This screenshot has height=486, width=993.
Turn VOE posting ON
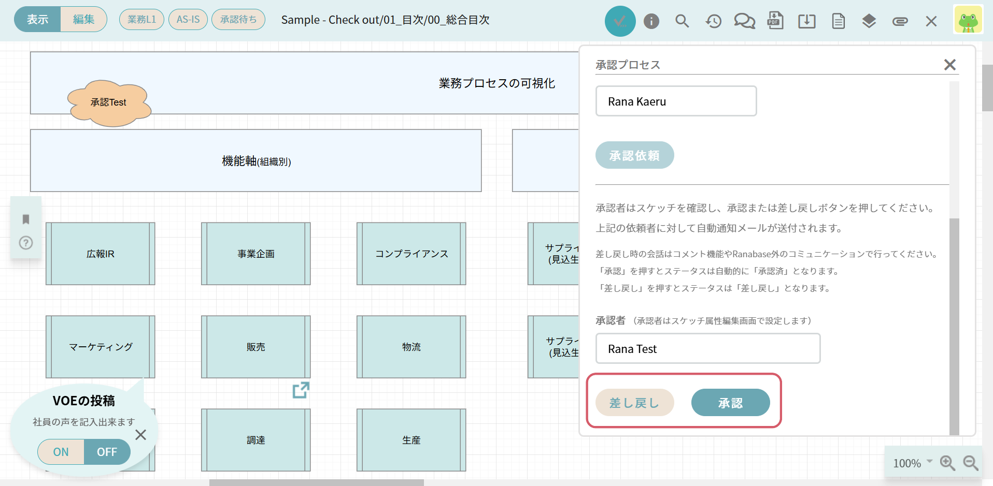click(61, 452)
